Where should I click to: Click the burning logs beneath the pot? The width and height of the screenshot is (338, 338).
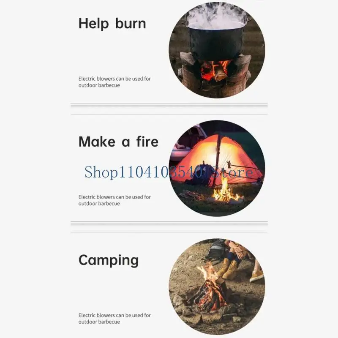click(x=215, y=71)
